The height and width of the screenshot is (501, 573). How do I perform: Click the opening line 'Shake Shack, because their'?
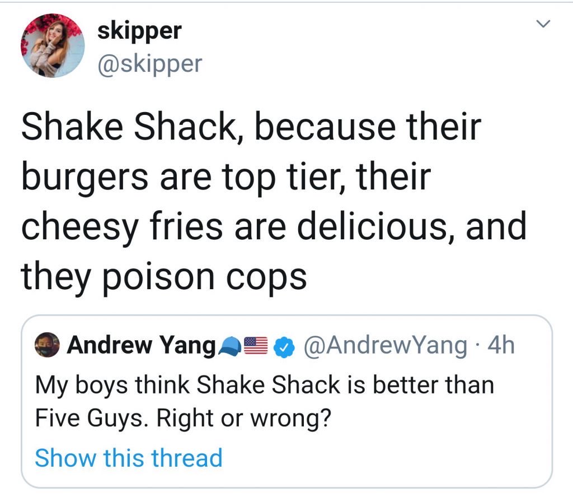pyautogui.click(x=251, y=127)
